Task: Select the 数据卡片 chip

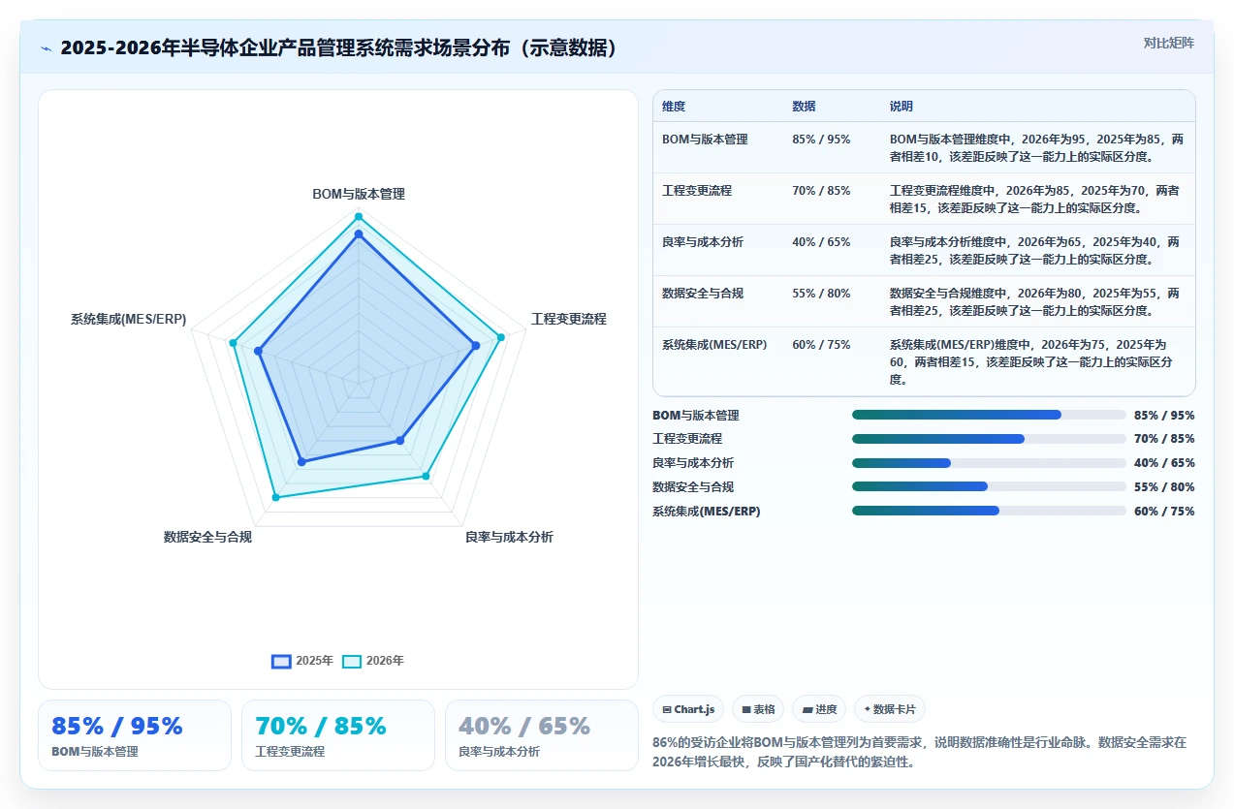Action: pyautogui.click(x=890, y=709)
